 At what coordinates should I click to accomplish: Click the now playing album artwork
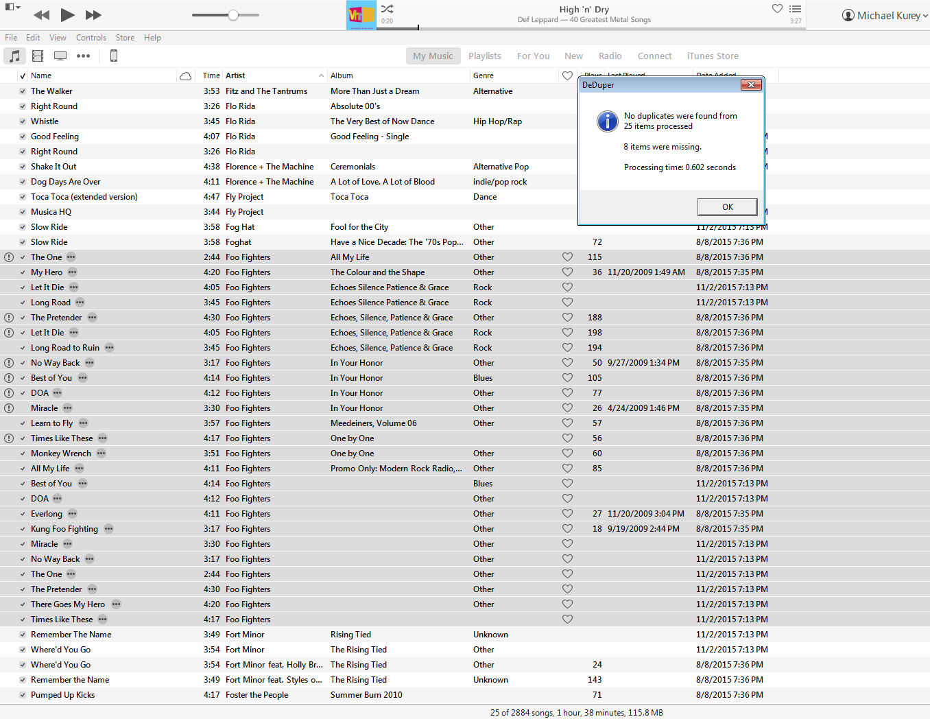(361, 15)
